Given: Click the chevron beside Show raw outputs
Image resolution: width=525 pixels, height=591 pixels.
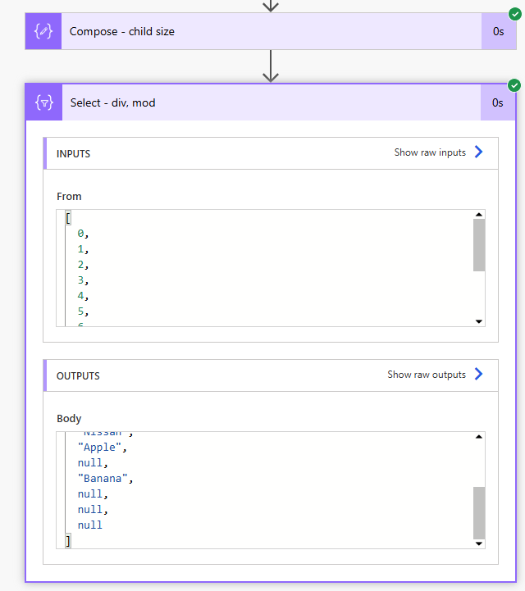Looking at the screenshot, I should pyautogui.click(x=479, y=375).
